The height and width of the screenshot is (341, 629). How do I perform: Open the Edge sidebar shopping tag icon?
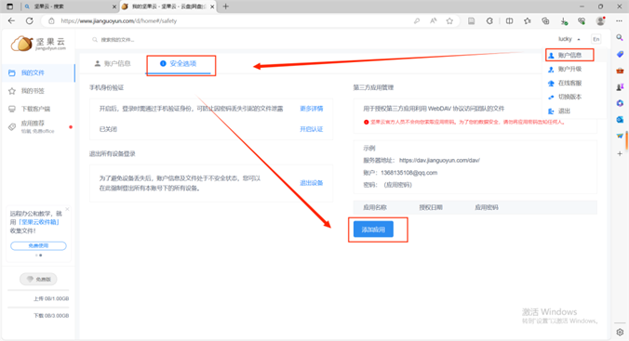pos(620,54)
